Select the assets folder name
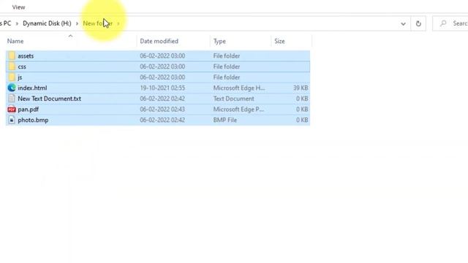This screenshot has height=263, width=468. 26,56
